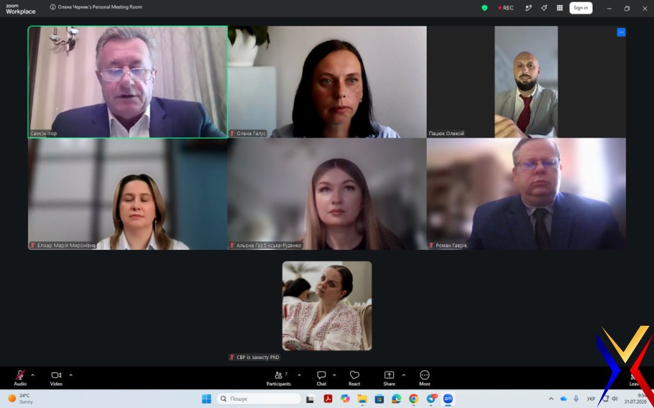Screen dimensions: 654x408
Task: Click the Zoom icon in the taskbar
Action: tap(448, 399)
